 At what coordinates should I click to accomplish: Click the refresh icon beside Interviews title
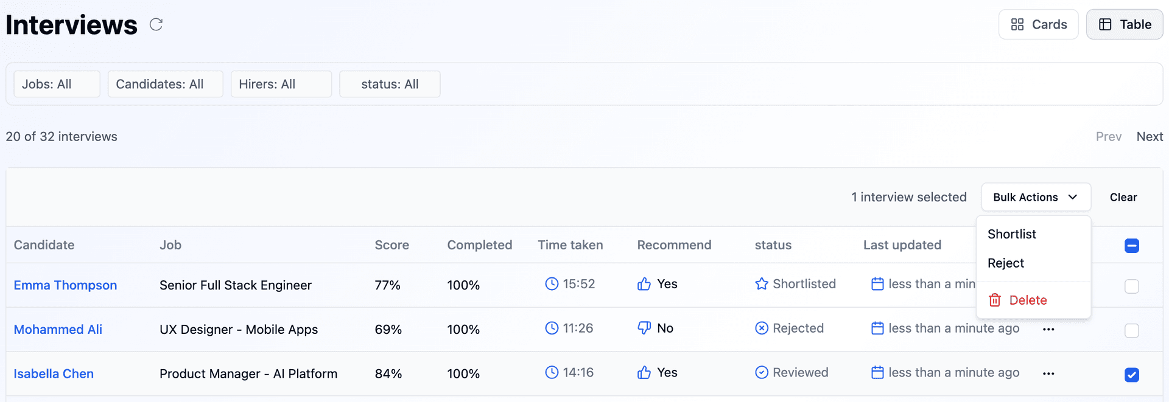pos(156,24)
